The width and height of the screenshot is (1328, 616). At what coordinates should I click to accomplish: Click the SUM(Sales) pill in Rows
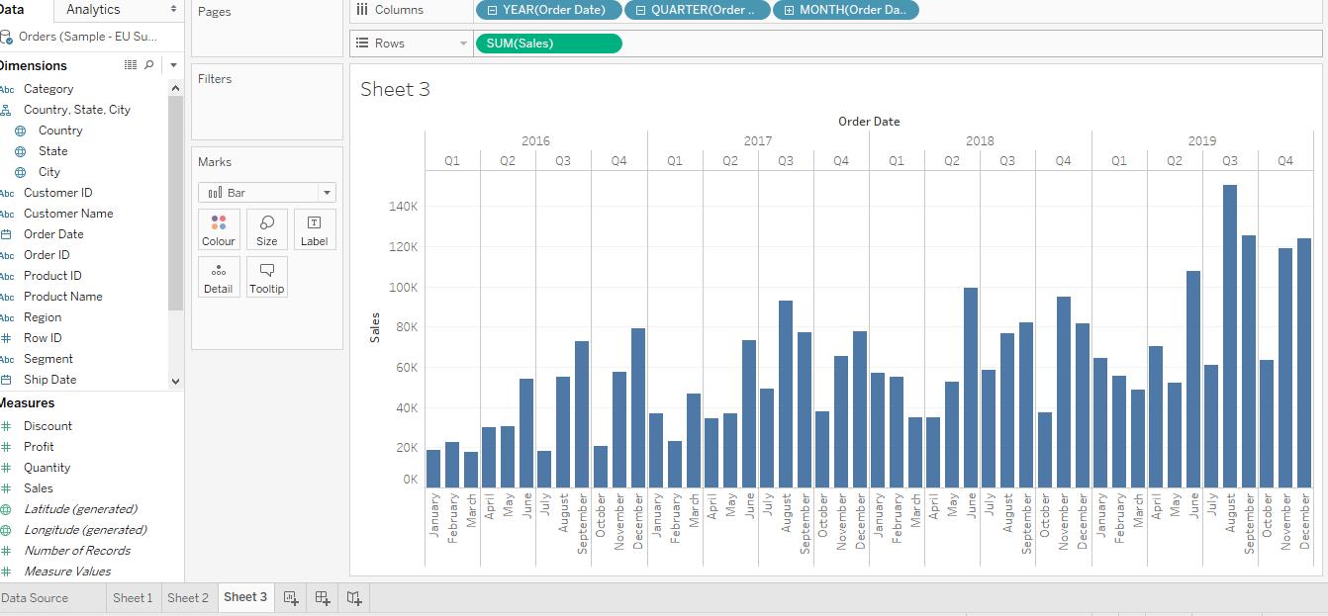pyautogui.click(x=548, y=44)
